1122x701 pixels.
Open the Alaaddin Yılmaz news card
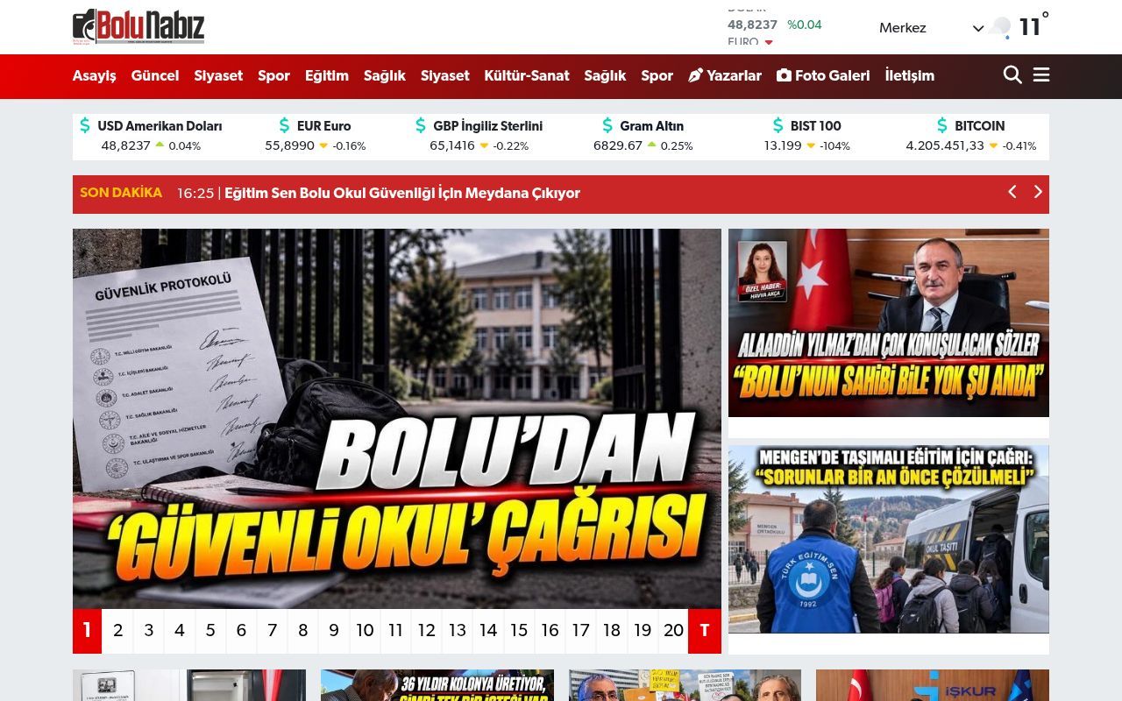coord(889,322)
